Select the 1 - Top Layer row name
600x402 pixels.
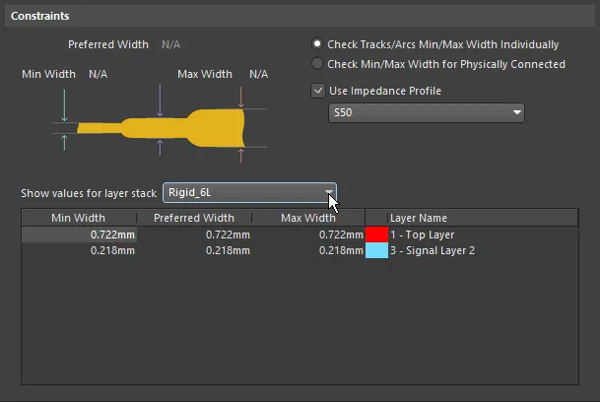click(x=422, y=234)
